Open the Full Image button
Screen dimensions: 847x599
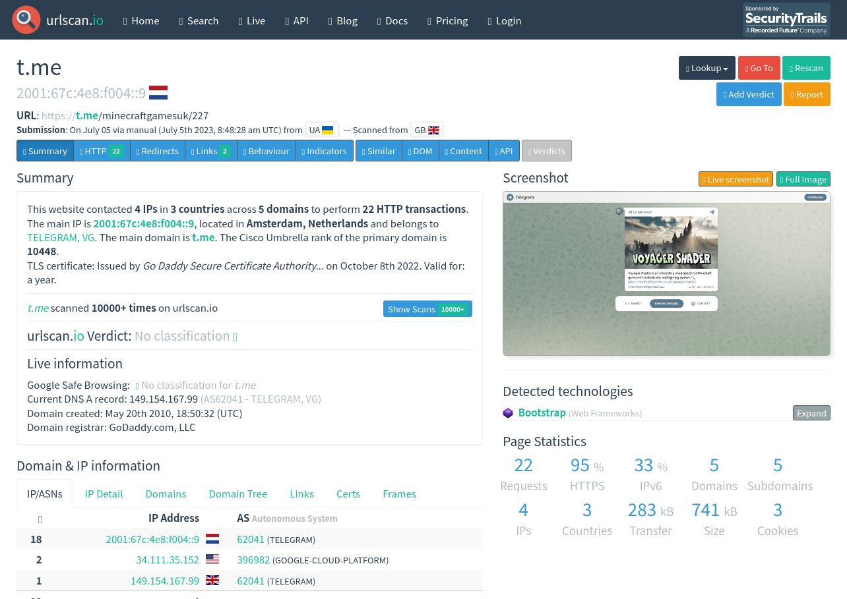point(803,179)
